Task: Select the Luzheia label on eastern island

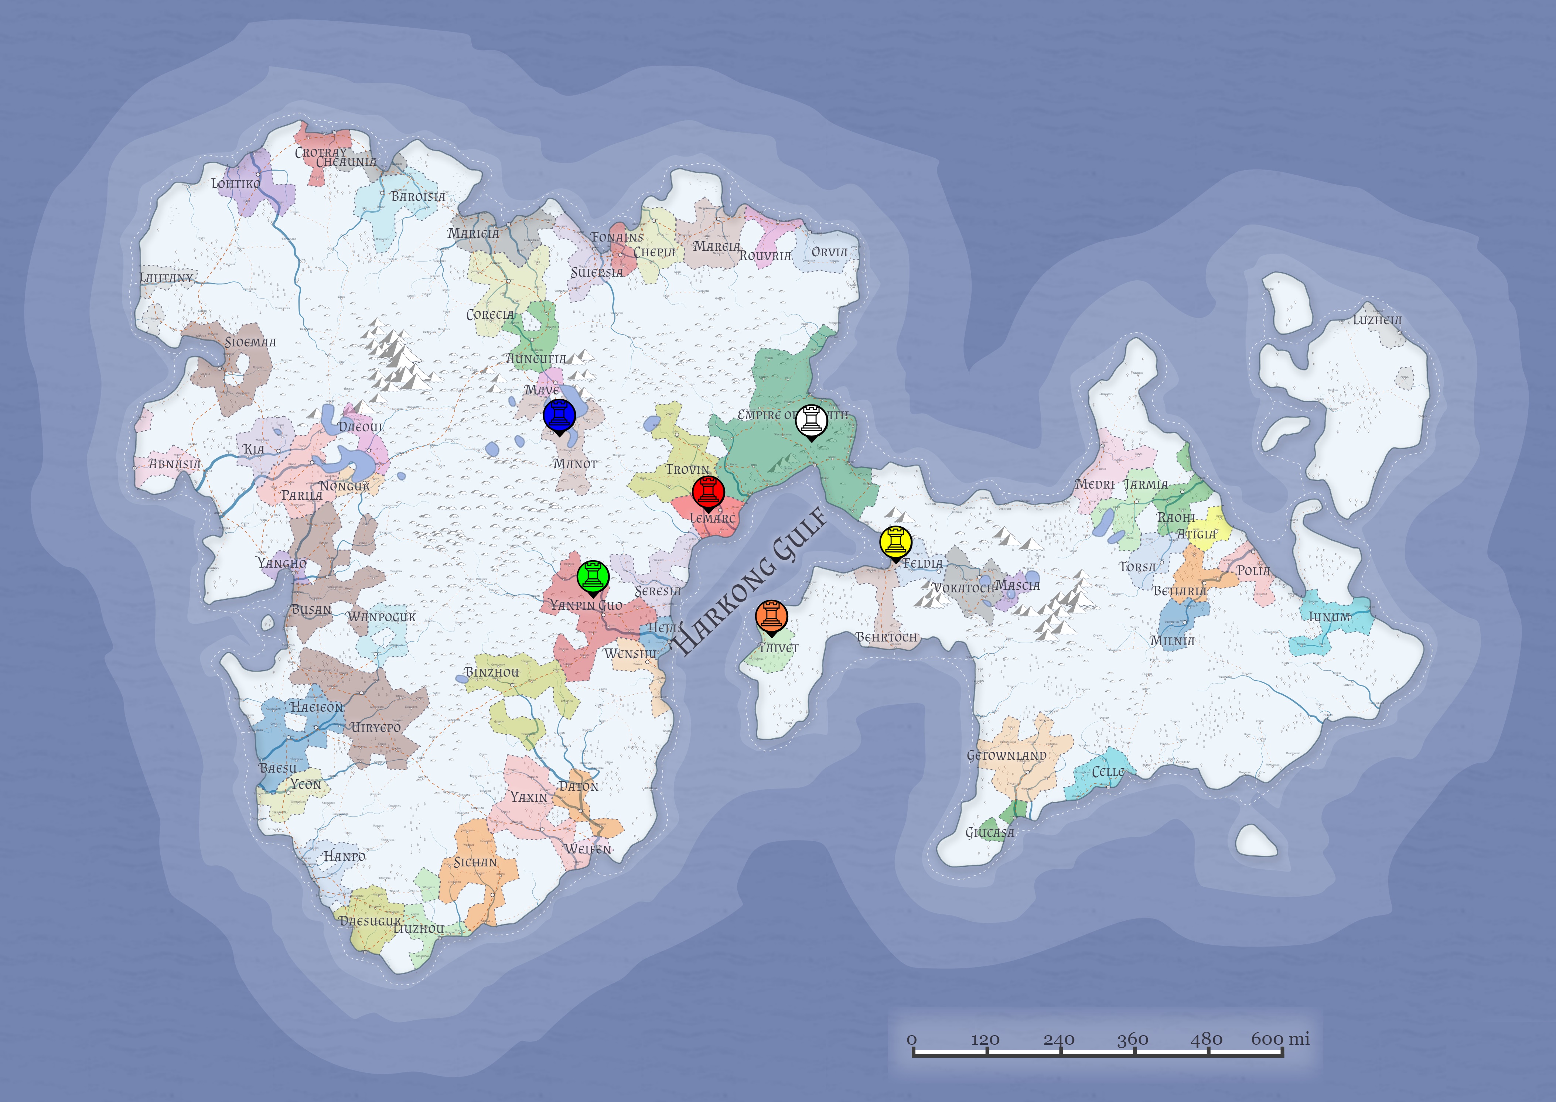Action: (1377, 319)
